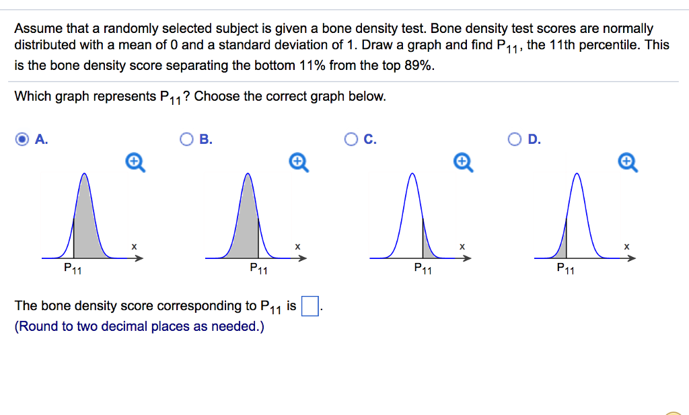Open the magnifier zoom for graph D
Screen dimensions: 689x415
(x=626, y=161)
